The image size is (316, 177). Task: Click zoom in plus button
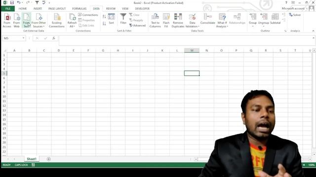click(304, 165)
